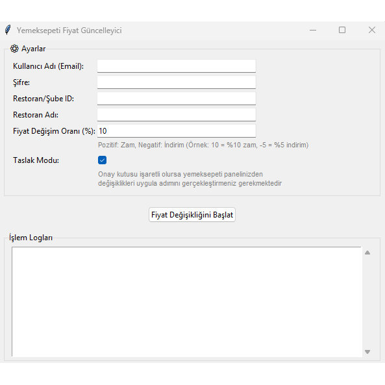Click the Şifre label
Screen dimensions: 385x385
pyautogui.click(x=21, y=82)
